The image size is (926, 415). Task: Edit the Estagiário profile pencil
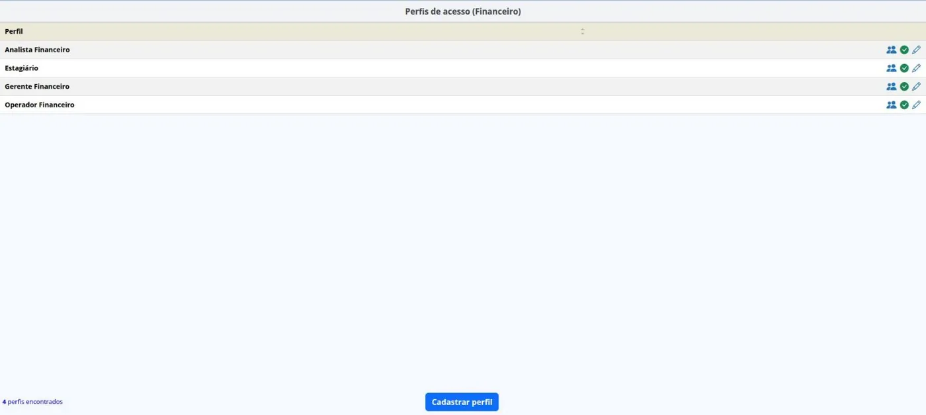point(916,68)
